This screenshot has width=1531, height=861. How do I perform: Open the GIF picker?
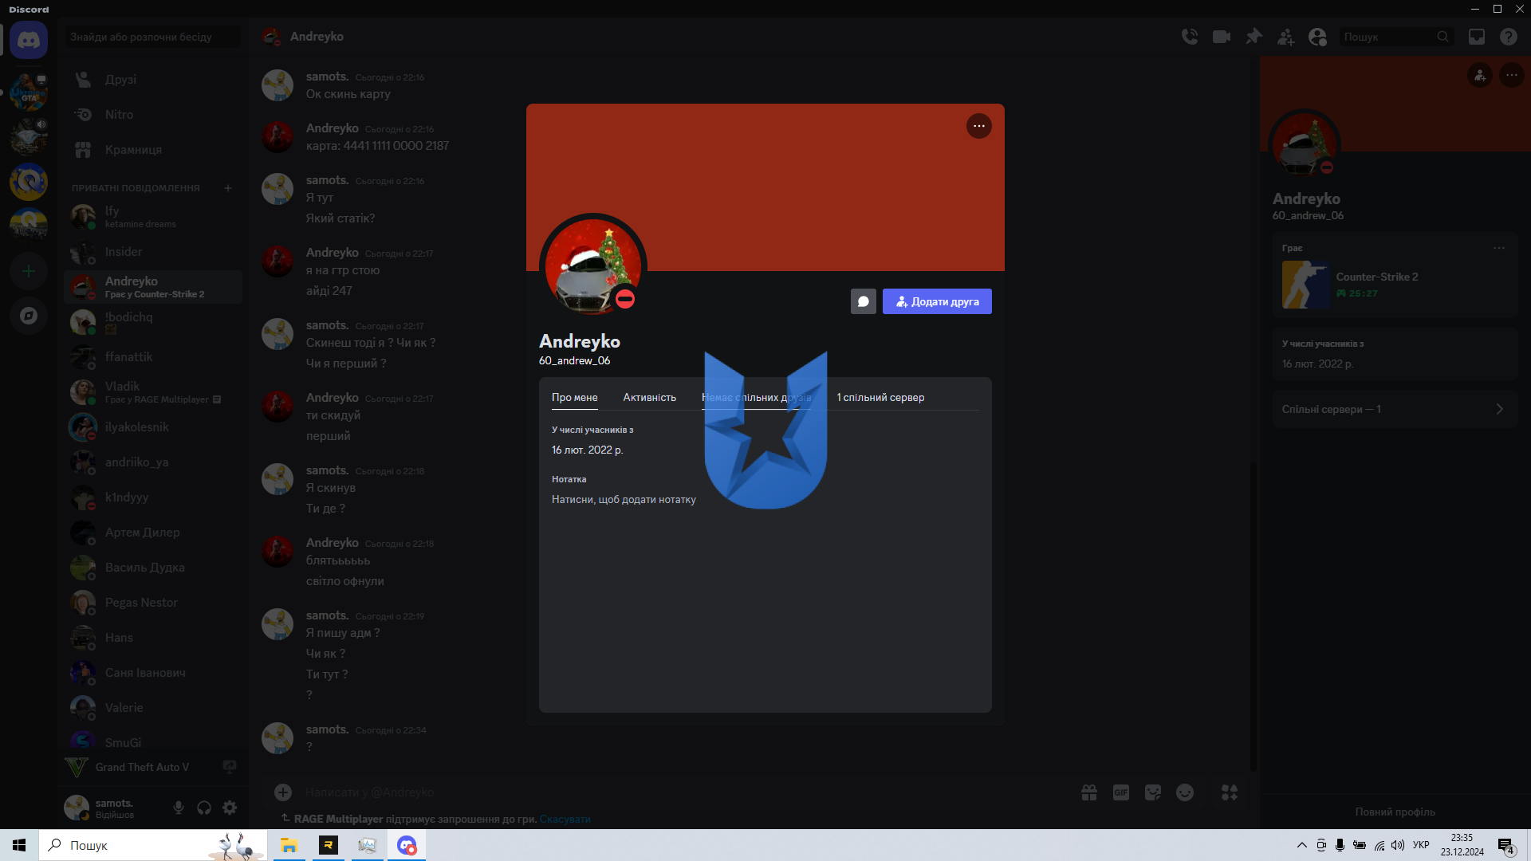[x=1121, y=792]
